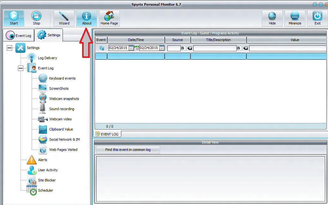328x205 pixels.
Task: Click the refresh icon in filter row
Action: pyautogui.click(x=102, y=48)
